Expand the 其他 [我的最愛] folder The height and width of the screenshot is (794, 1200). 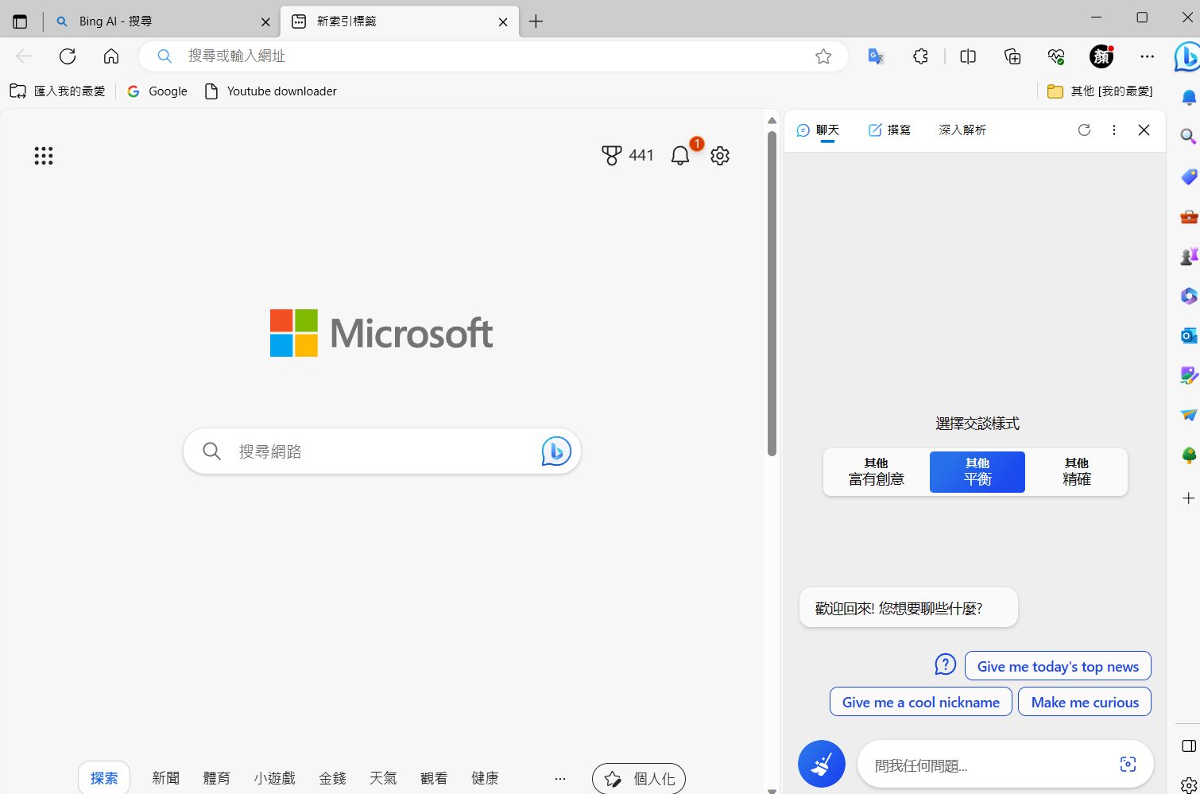pyautogui.click(x=1100, y=91)
